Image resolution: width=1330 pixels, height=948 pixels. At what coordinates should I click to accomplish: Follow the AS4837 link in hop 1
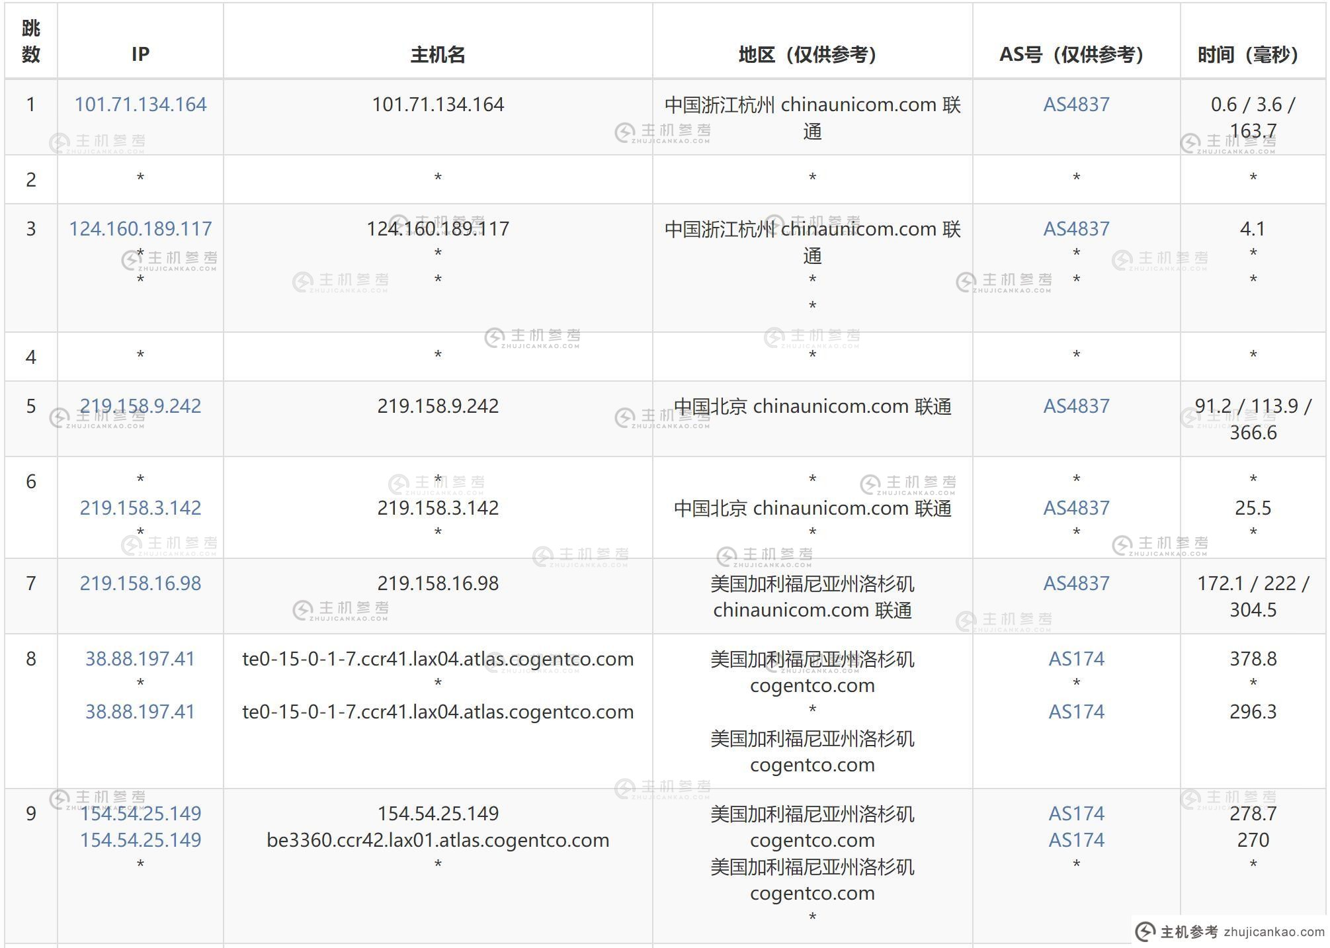coord(1076,105)
